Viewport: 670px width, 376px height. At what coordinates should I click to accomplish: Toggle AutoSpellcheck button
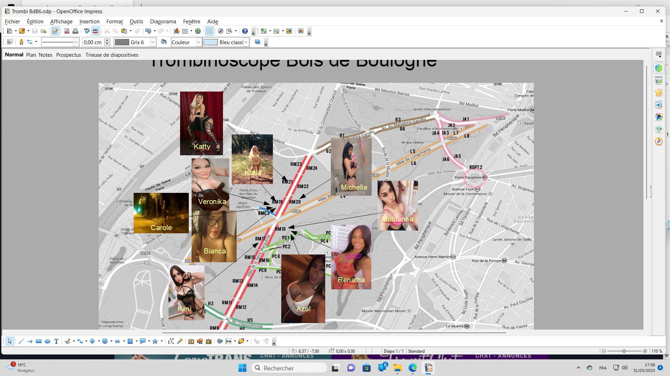pyautogui.click(x=95, y=31)
